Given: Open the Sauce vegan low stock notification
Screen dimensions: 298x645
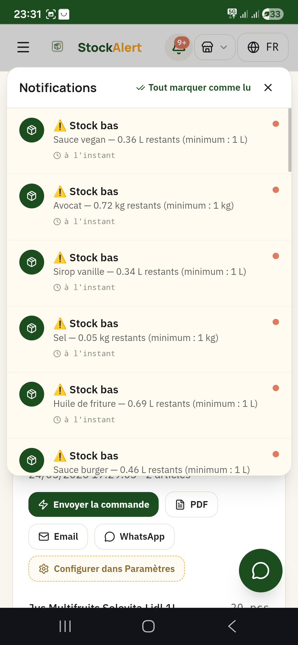Looking at the screenshot, I should 149,141.
